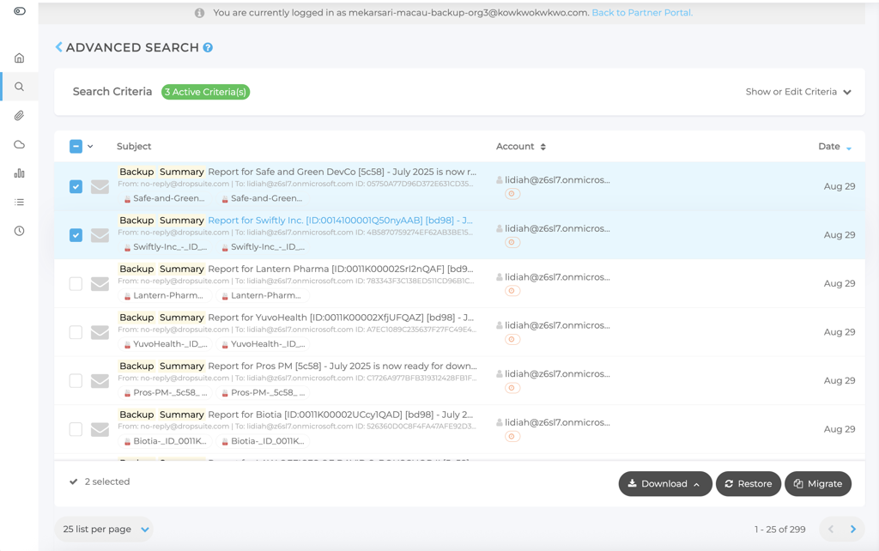The width and height of the screenshot is (879, 551).
Task: Open the clock history sidebar icon
Action: coord(19,231)
